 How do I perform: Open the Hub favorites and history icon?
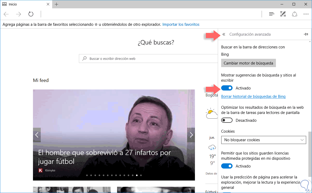(272, 14)
